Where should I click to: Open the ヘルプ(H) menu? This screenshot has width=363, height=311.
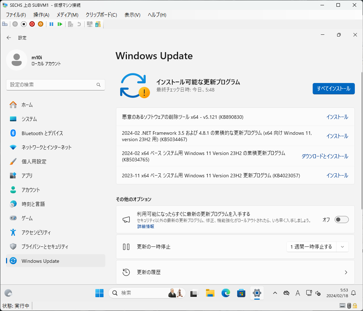pyautogui.click(x=157, y=15)
